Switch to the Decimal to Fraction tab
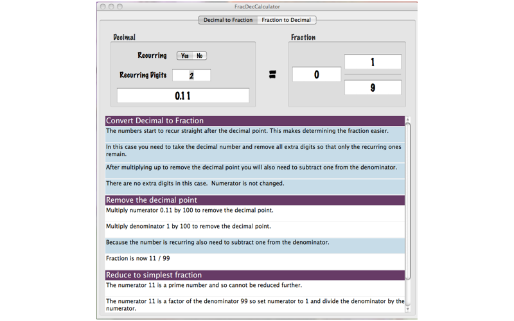 tap(228, 20)
